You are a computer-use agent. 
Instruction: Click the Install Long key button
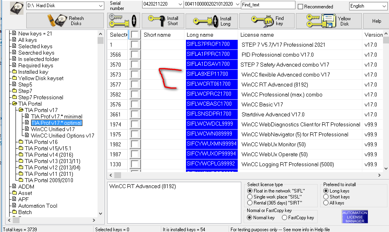pos(211,21)
